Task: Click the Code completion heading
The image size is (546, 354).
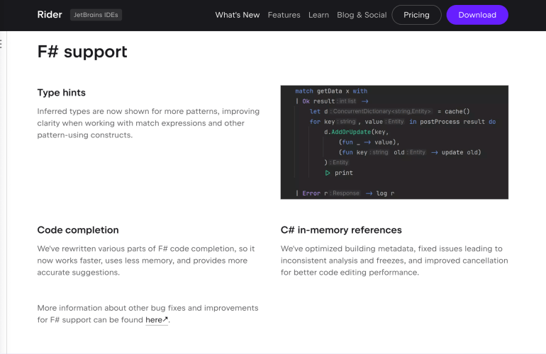Action: click(78, 230)
